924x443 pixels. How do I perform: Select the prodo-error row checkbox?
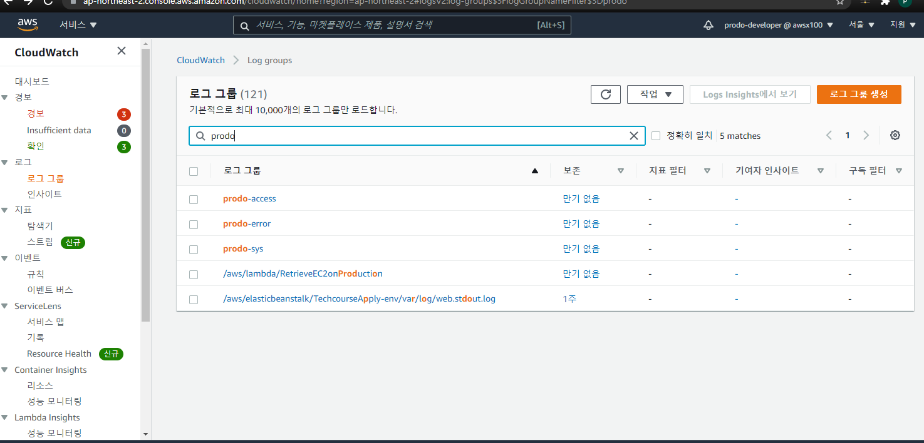coord(194,224)
